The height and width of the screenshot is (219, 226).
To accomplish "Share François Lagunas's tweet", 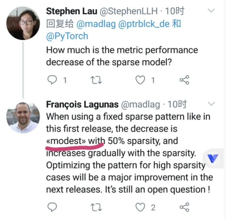I will coord(184,207).
